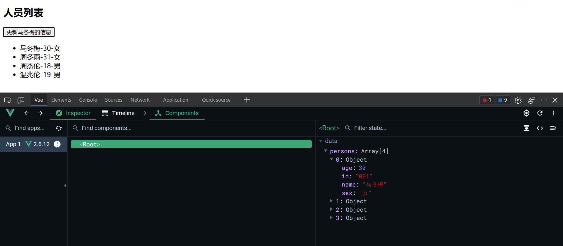Click the id value "001"

click(364, 176)
